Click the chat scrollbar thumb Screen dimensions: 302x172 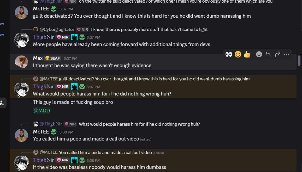(299, 61)
